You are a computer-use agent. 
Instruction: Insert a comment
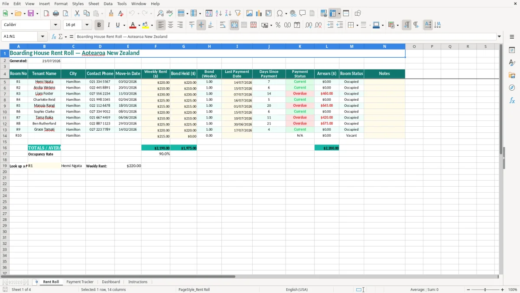point(302,13)
